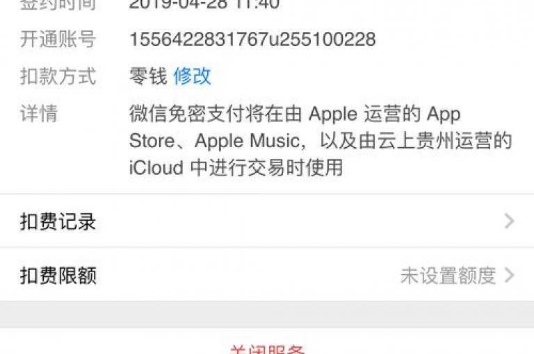Click the iCloud word in details

pos(156,168)
